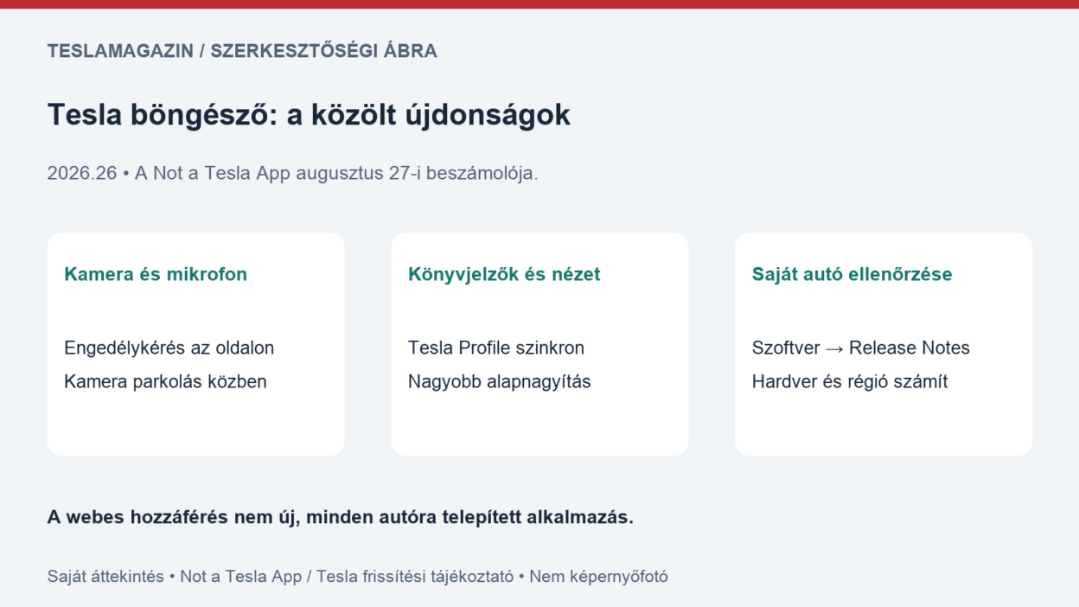Click 'Hardver és régió számít' text
Screen dimensions: 1079x607
pos(850,381)
